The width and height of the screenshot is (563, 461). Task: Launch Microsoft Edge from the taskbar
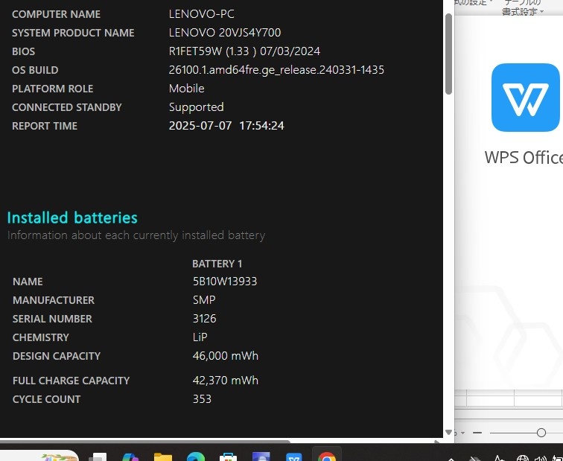point(196,457)
